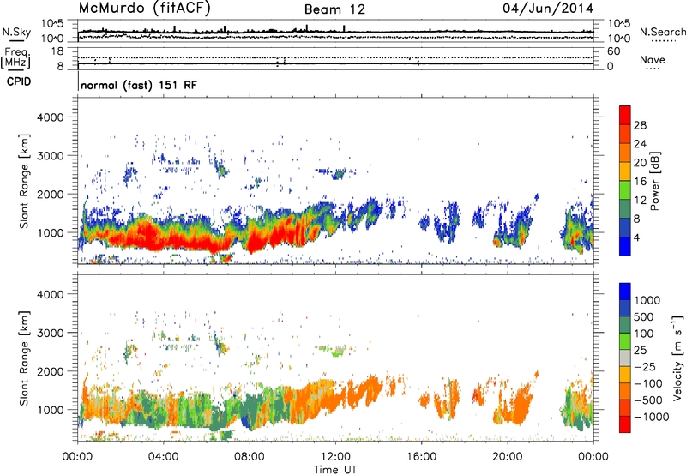Select the CPID row label
The width and height of the screenshot is (686, 475).
[x=19, y=81]
